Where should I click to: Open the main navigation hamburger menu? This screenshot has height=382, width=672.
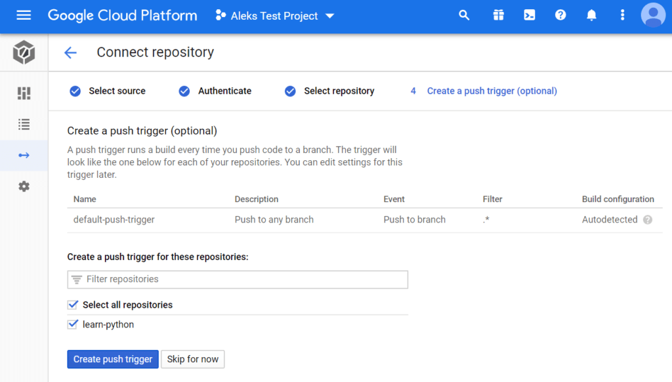point(24,15)
